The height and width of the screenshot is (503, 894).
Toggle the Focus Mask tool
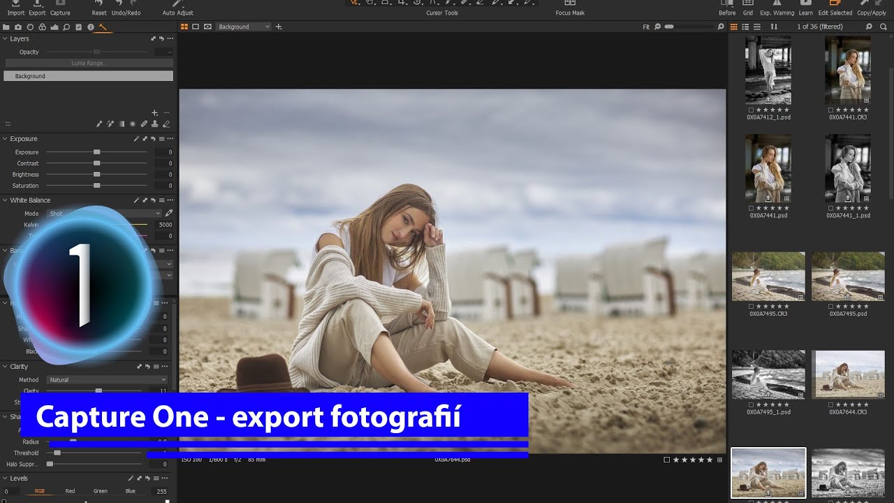[570, 4]
